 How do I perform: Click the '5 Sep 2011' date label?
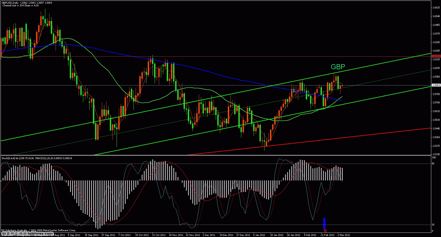[x=74, y=235]
